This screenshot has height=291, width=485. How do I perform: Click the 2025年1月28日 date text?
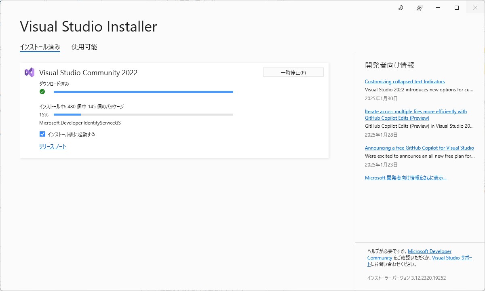381,135
